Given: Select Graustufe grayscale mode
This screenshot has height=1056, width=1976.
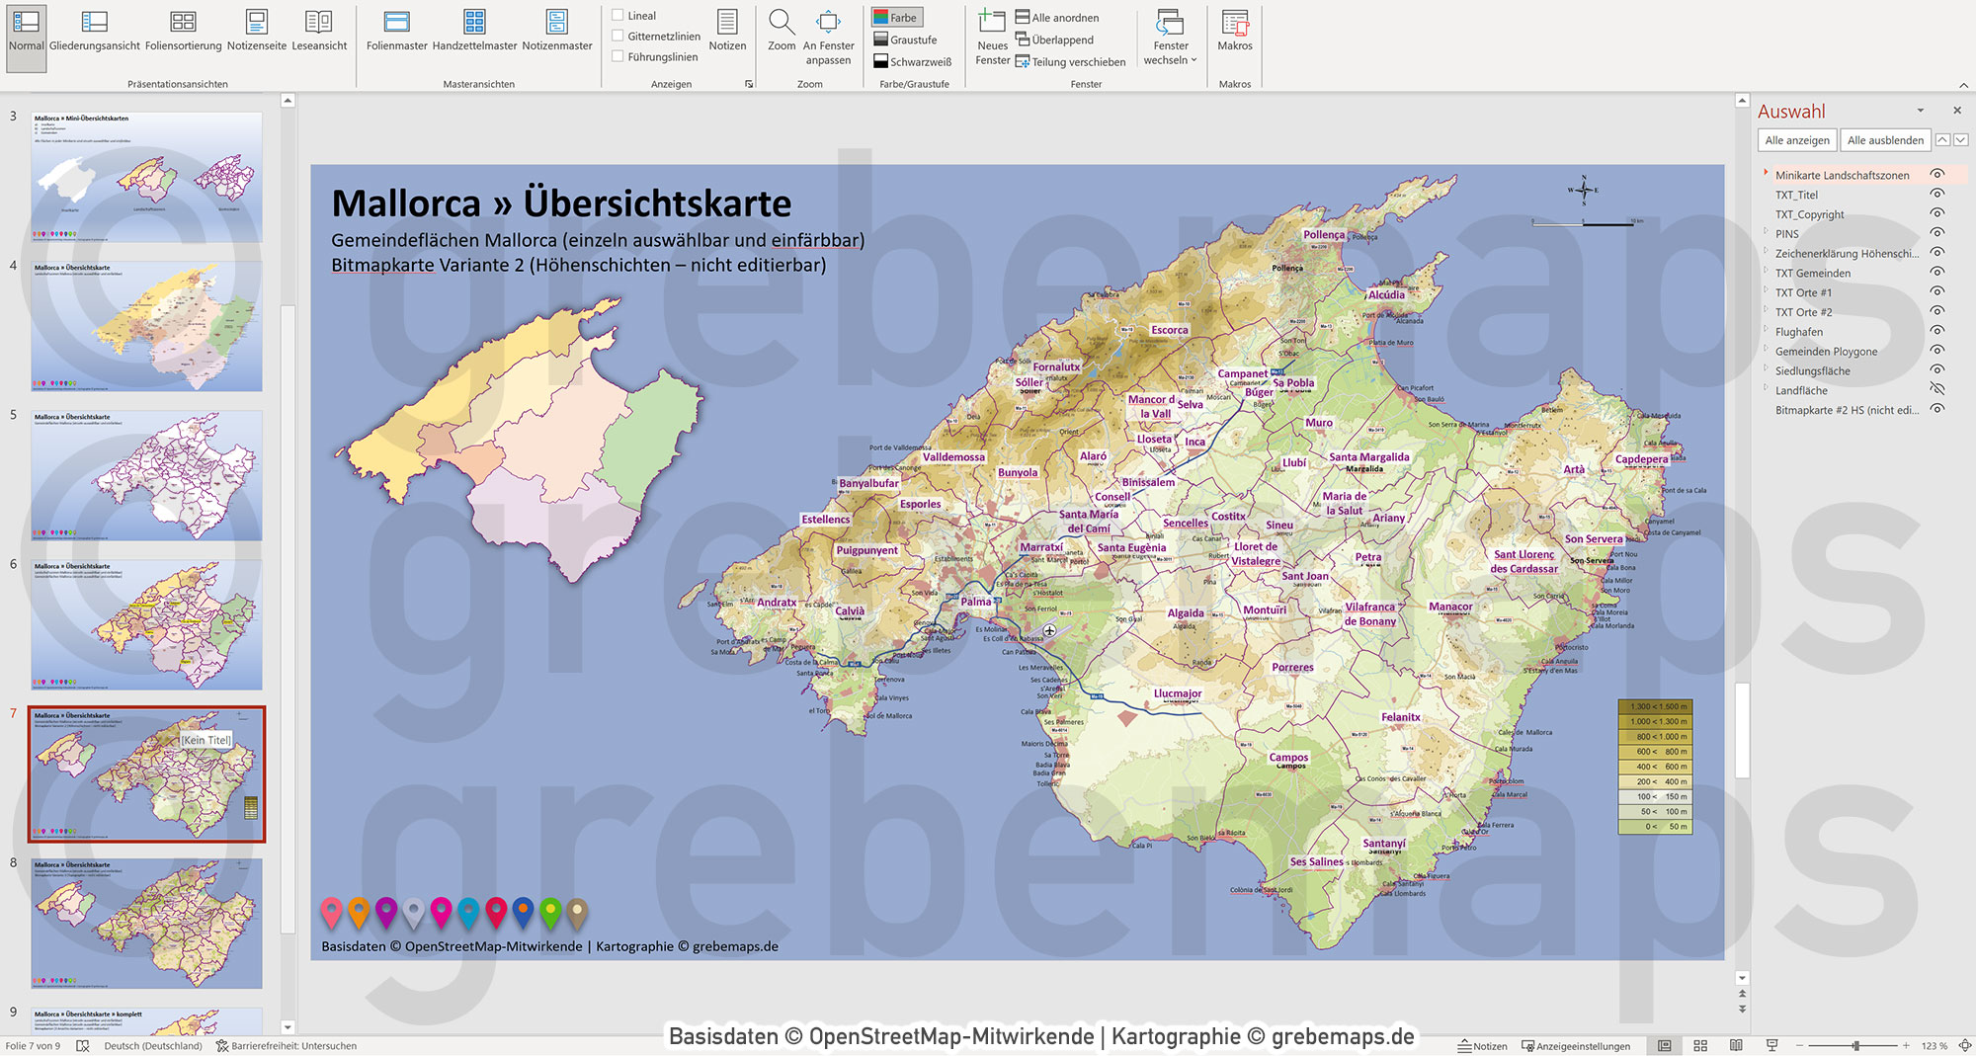Looking at the screenshot, I should pos(905,41).
